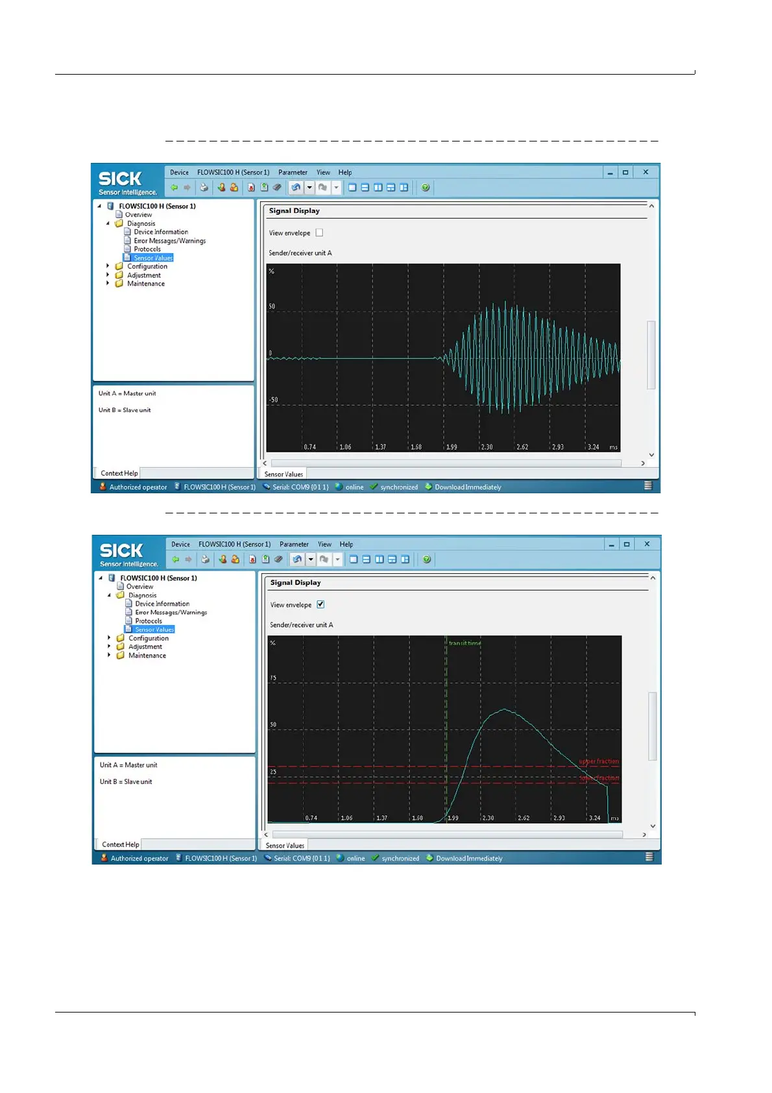772x1093 pixels.
Task: Click scroll-right arrow under raw waveform graph
Action: coord(643,463)
